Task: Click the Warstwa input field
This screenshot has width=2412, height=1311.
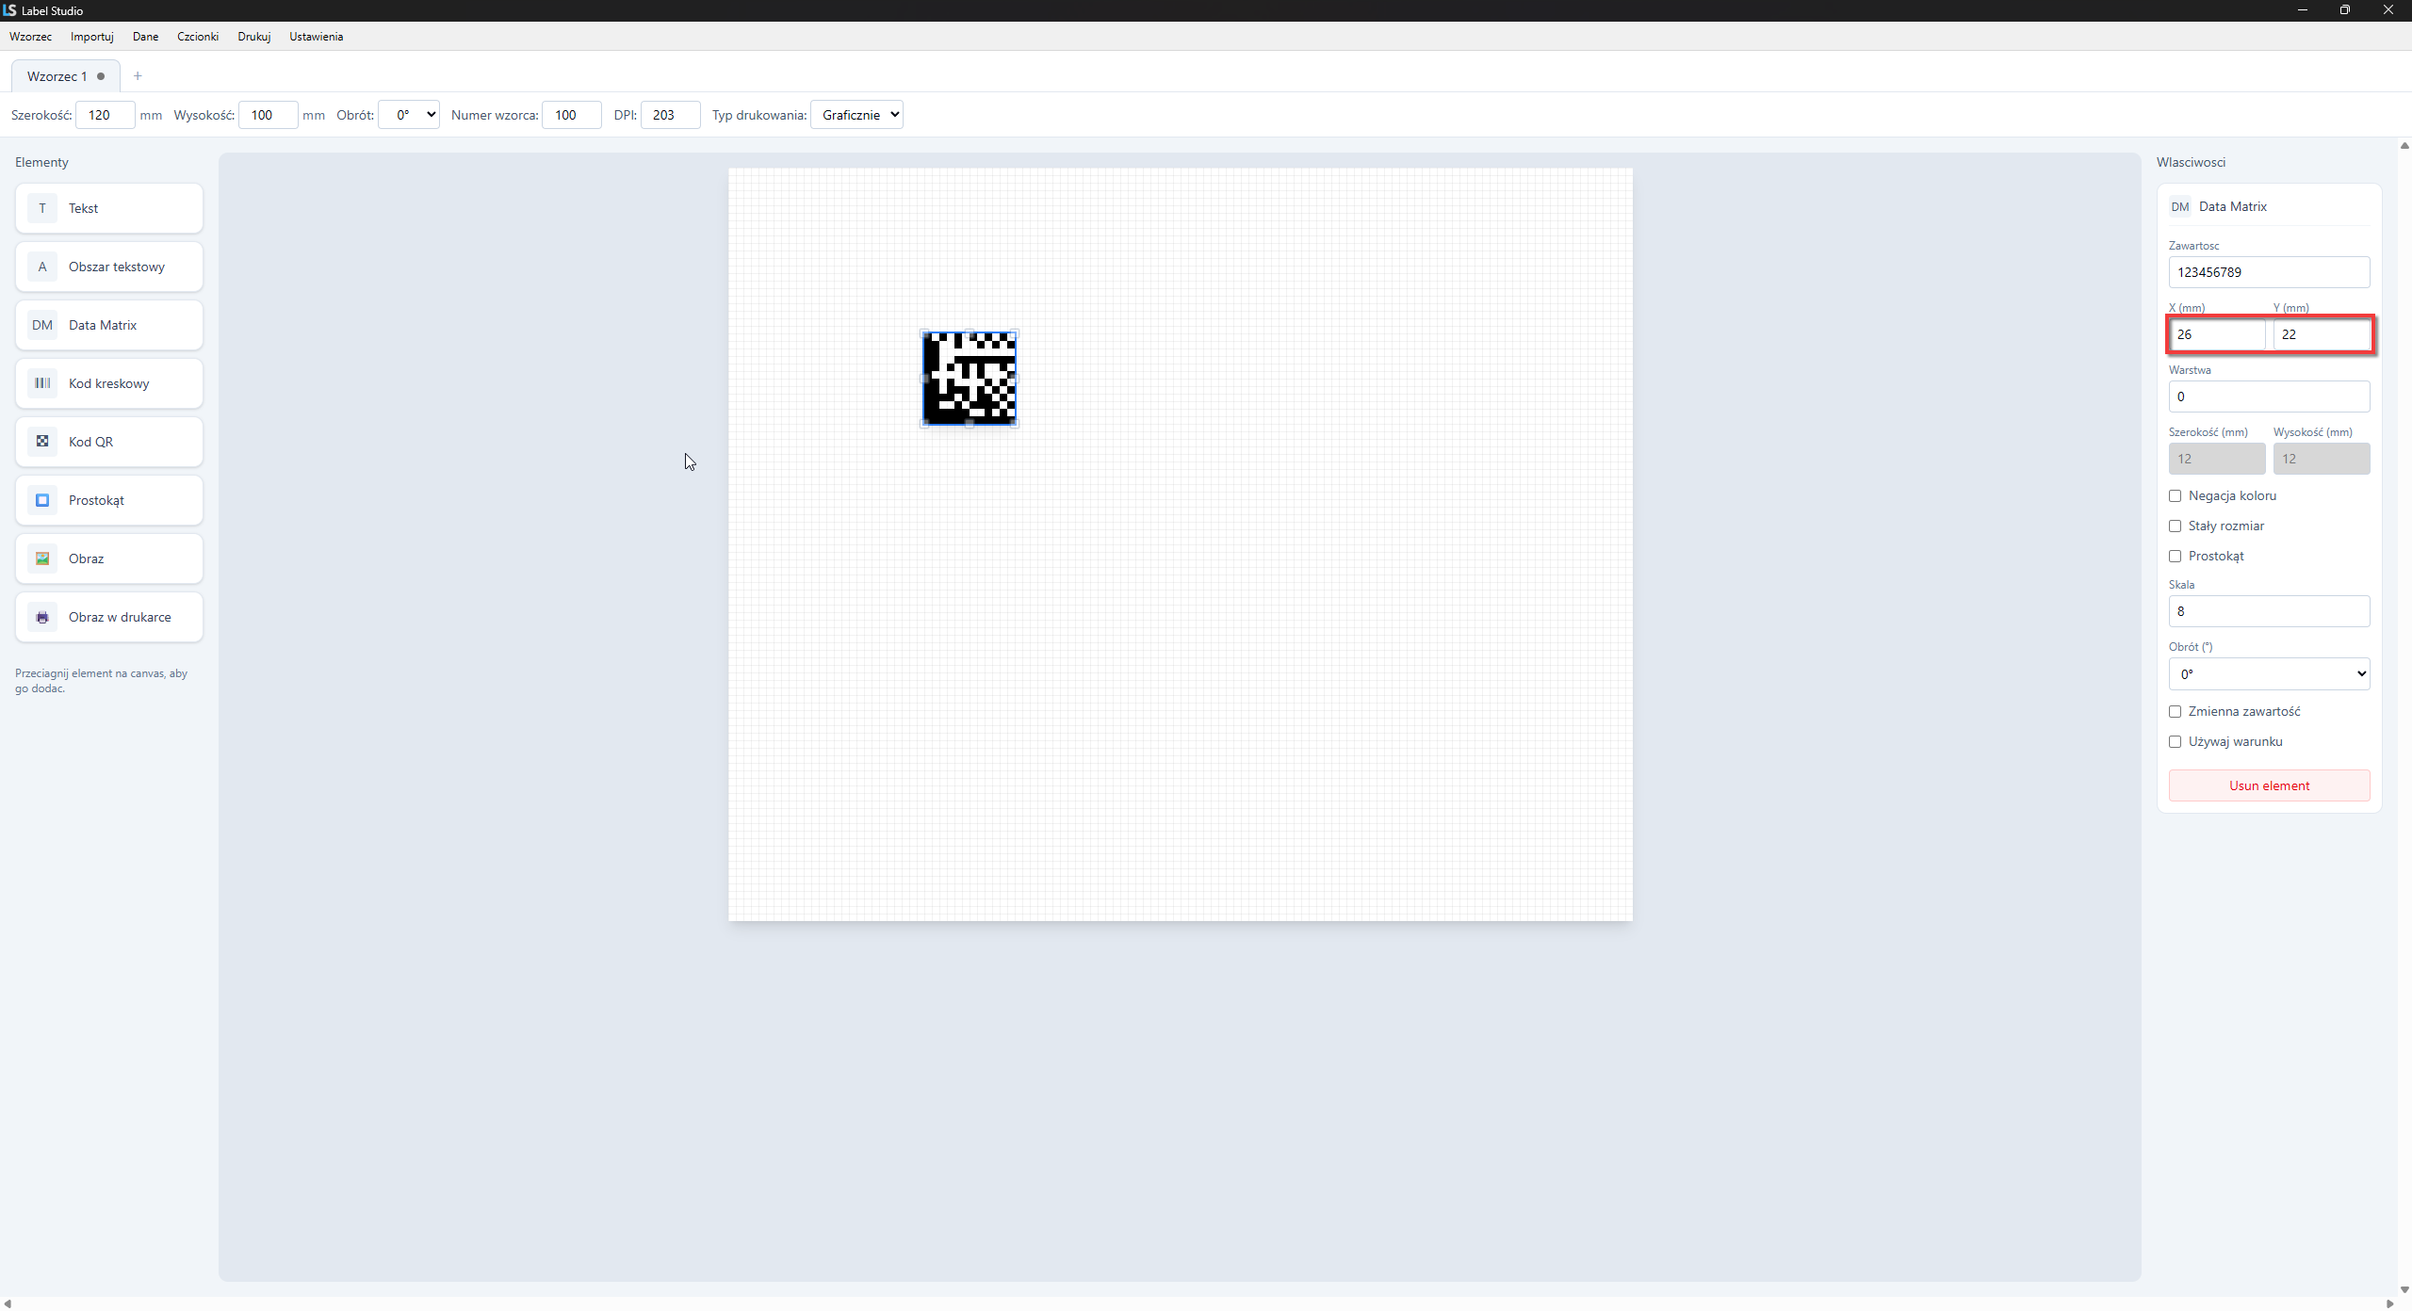Action: pos(2269,397)
